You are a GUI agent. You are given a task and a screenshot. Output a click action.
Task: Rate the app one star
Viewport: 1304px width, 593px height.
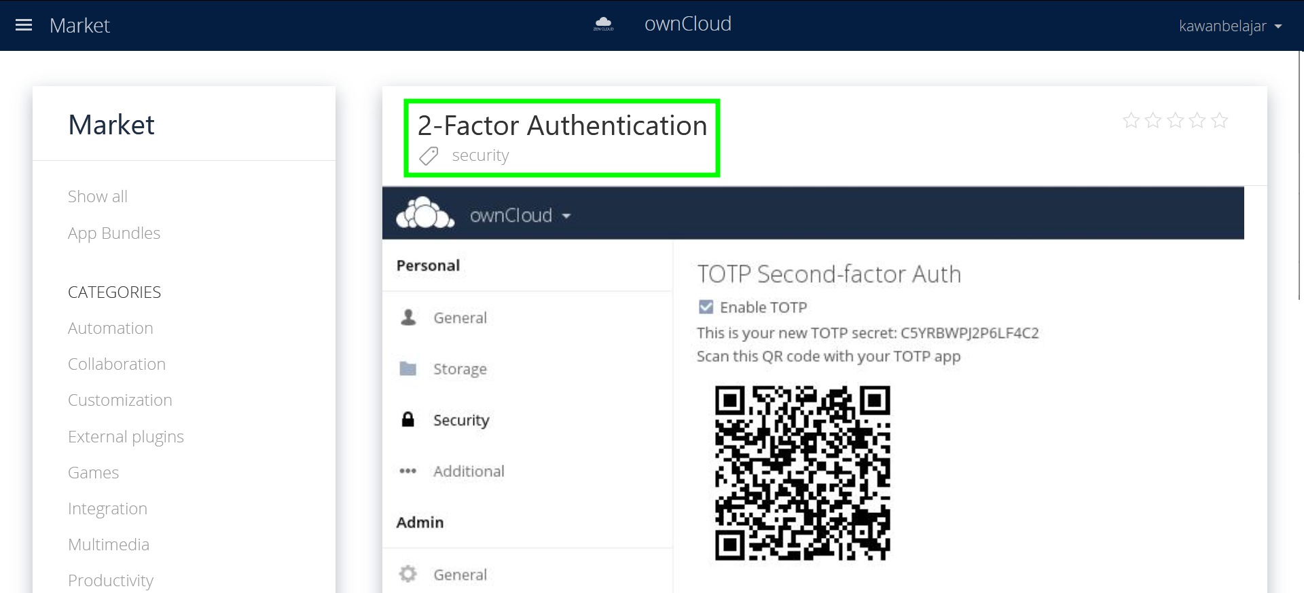tap(1131, 121)
